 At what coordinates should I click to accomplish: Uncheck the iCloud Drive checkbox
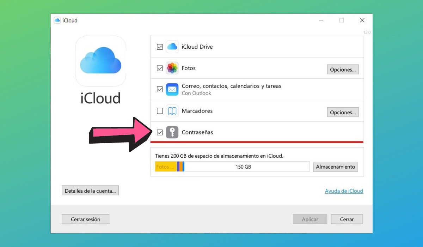[160, 47]
